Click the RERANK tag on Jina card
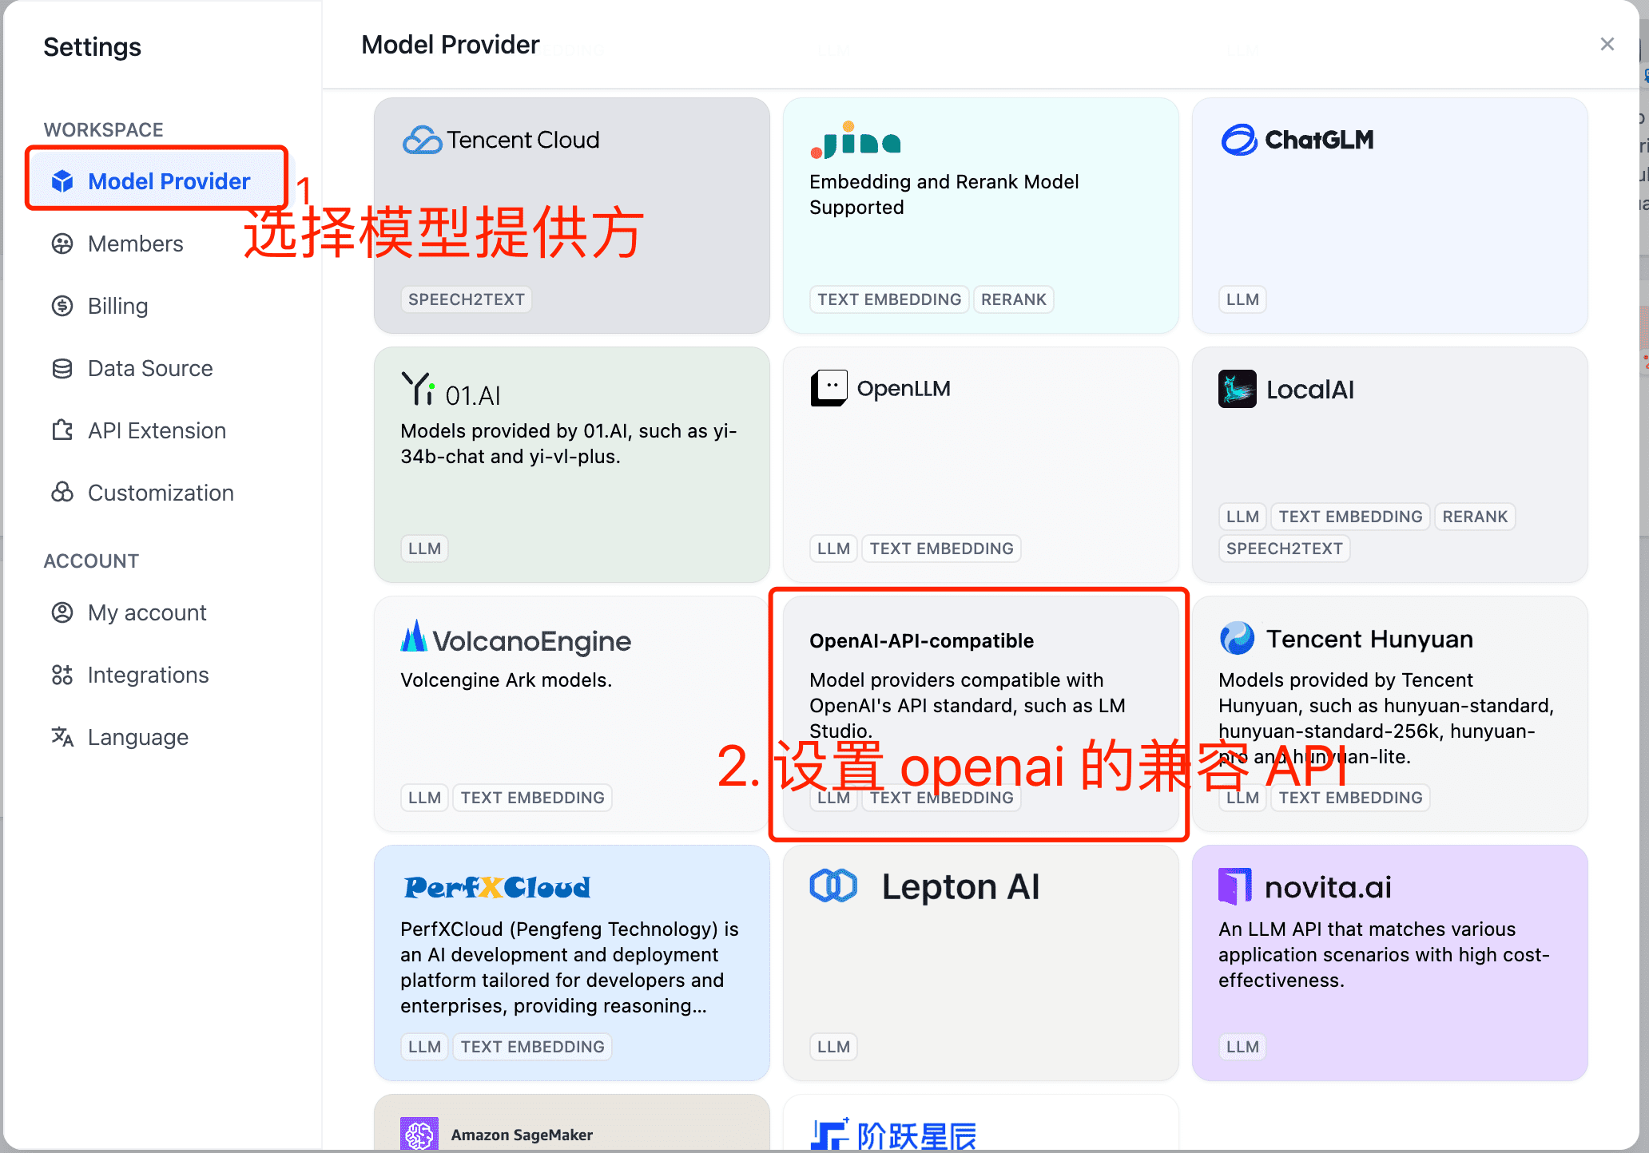 1014,299
